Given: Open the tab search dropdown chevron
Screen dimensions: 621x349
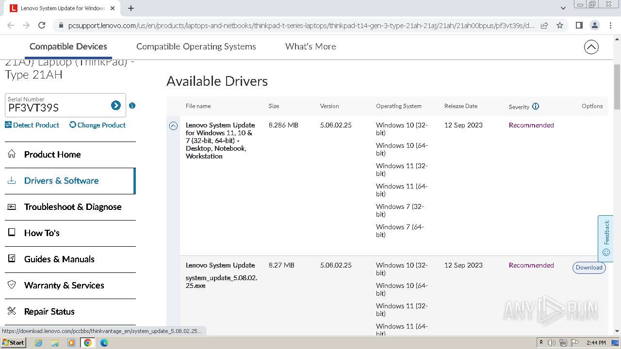Looking at the screenshot, I should (563, 8).
